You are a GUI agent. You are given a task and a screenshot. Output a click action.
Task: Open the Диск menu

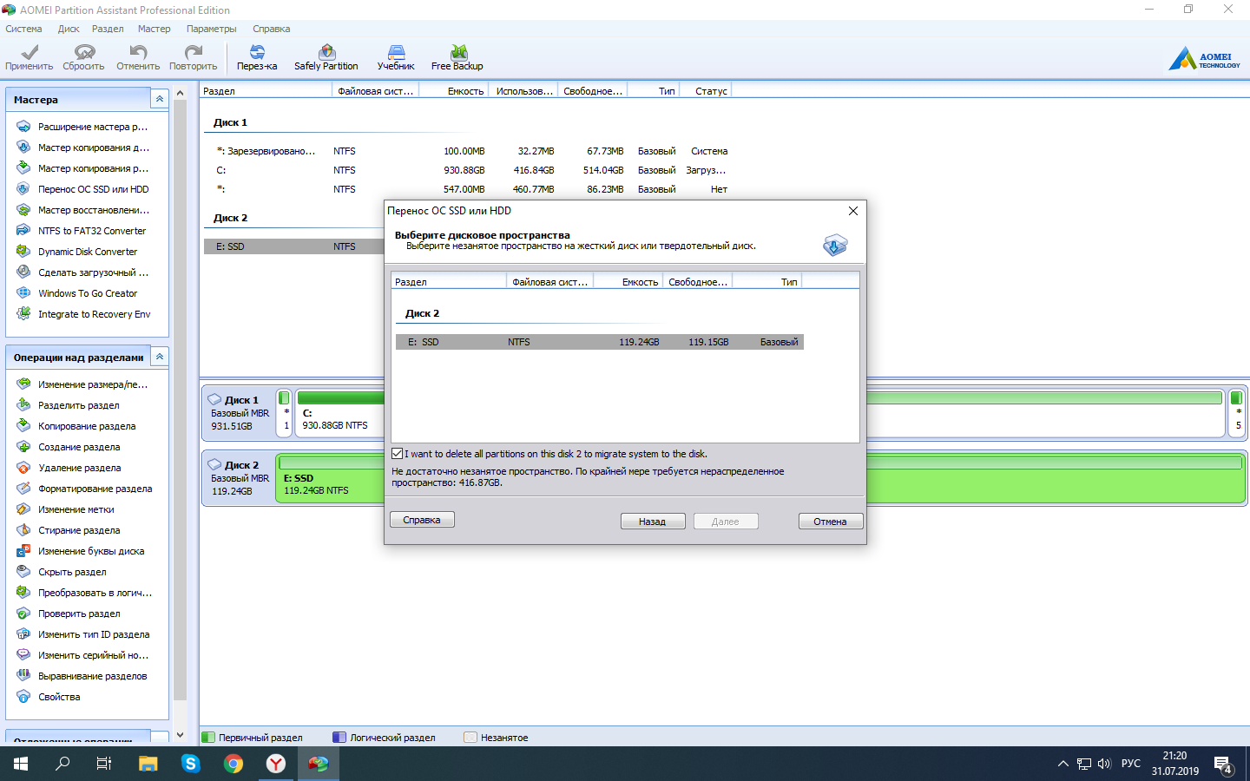(69, 29)
